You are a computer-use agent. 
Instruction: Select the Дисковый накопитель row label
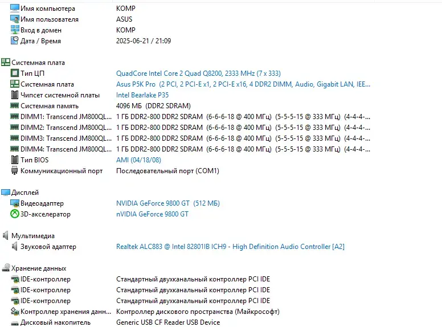pyautogui.click(x=55, y=322)
